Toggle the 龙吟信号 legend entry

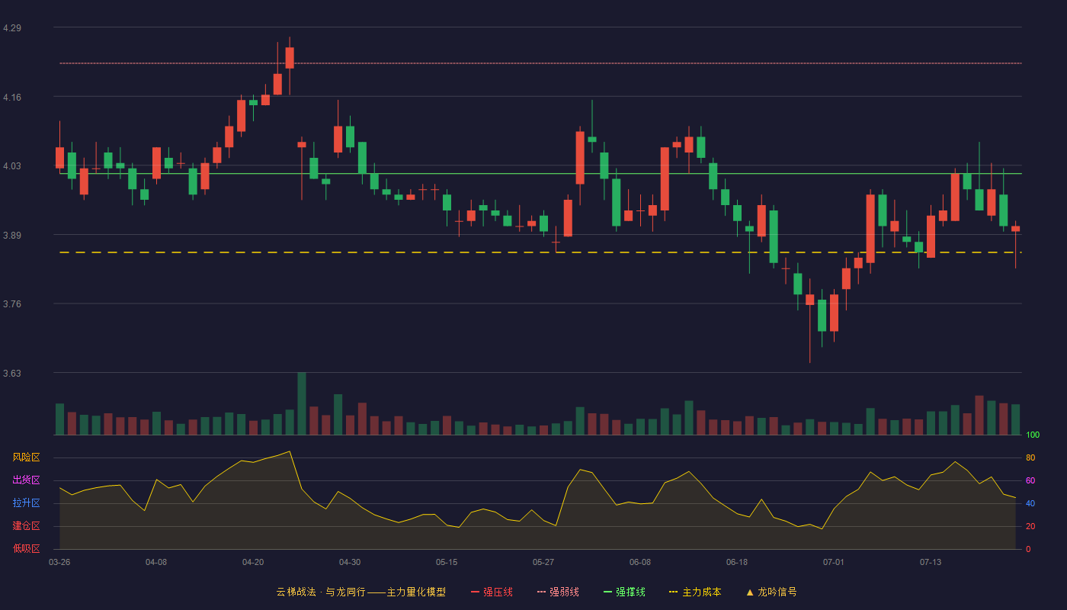771,592
